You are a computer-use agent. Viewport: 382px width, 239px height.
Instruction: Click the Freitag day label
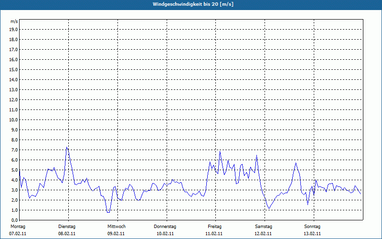(x=214, y=227)
